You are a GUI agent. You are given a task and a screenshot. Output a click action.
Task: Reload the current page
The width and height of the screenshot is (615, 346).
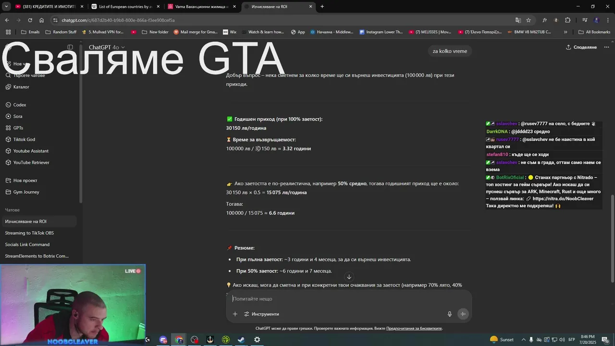coord(30,20)
